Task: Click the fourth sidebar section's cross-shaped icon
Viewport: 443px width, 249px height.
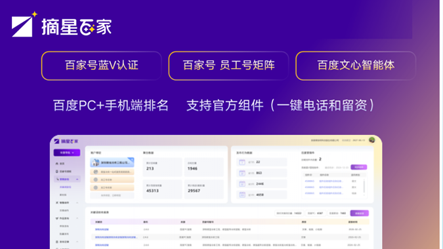Action: pos(57,202)
